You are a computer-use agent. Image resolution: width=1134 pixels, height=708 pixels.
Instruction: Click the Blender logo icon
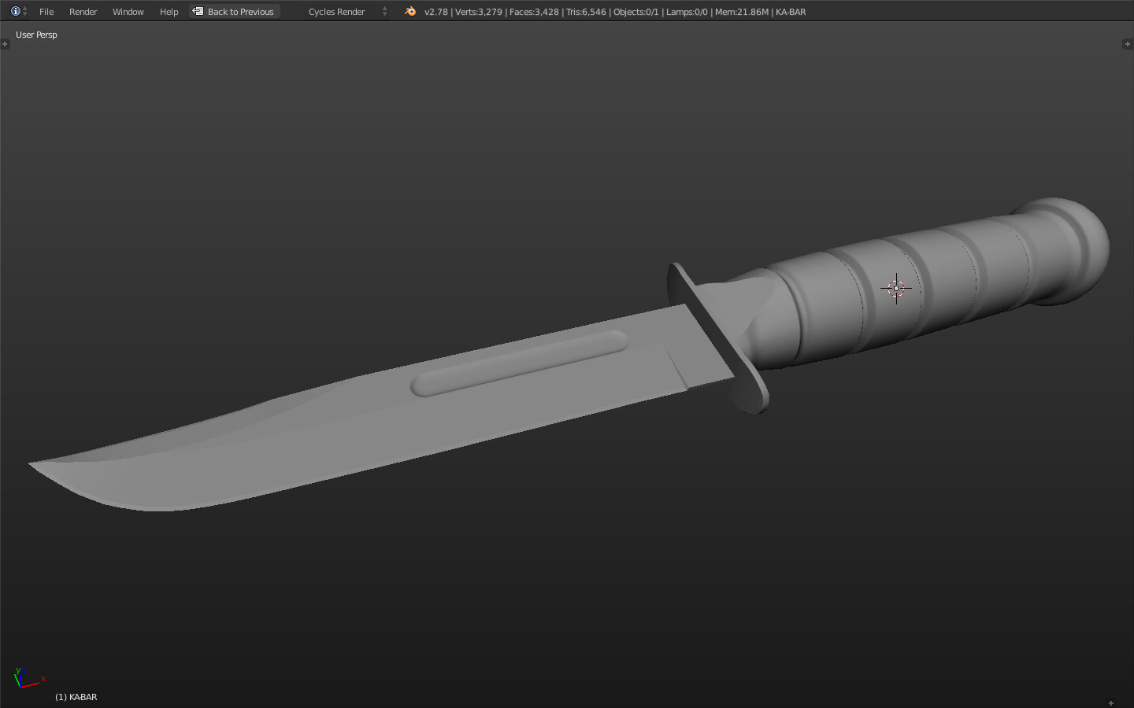409,11
